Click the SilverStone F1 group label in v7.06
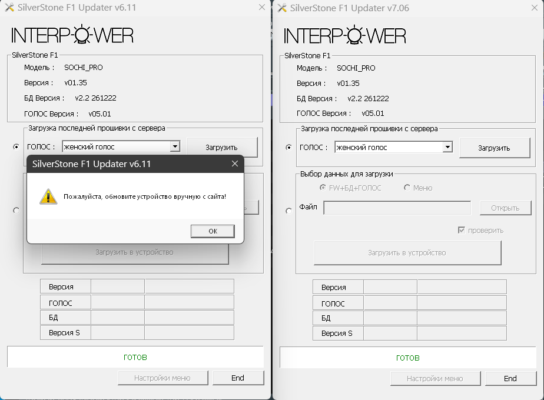544x400 pixels. point(307,55)
